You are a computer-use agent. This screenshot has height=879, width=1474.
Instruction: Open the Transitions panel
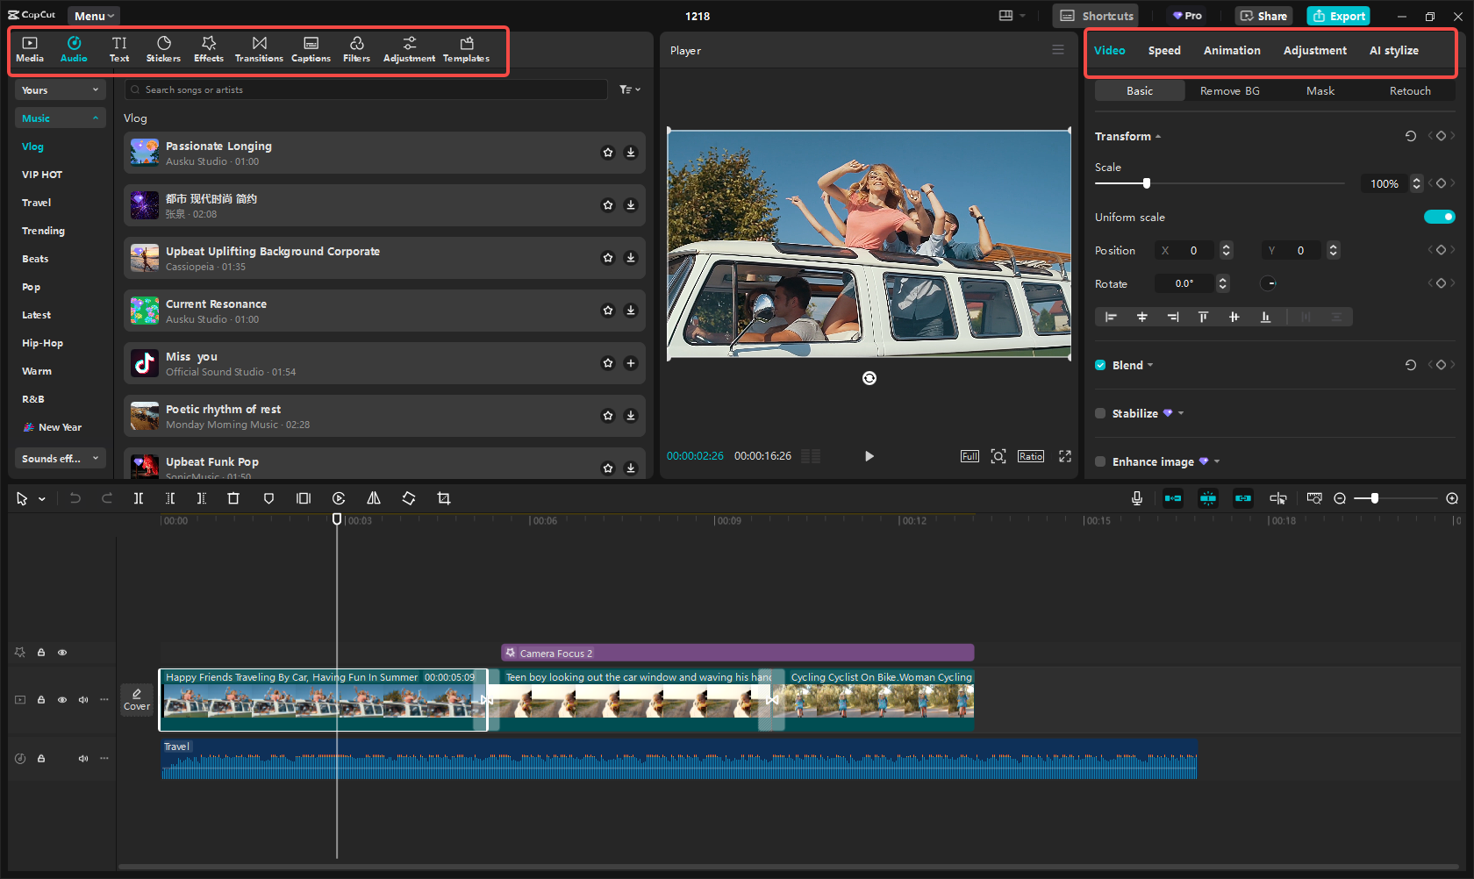pyautogui.click(x=259, y=49)
